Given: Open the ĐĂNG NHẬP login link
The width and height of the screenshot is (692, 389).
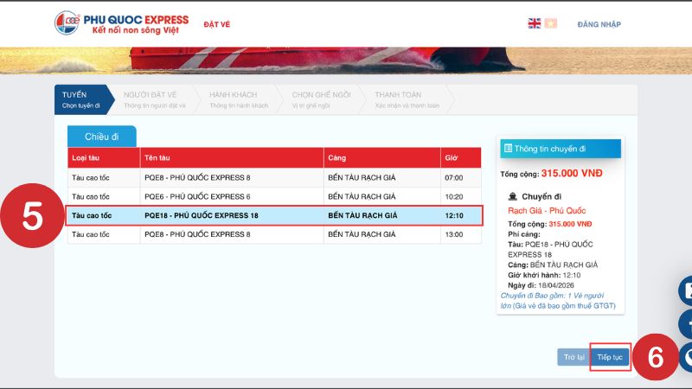Looking at the screenshot, I should 599,24.
